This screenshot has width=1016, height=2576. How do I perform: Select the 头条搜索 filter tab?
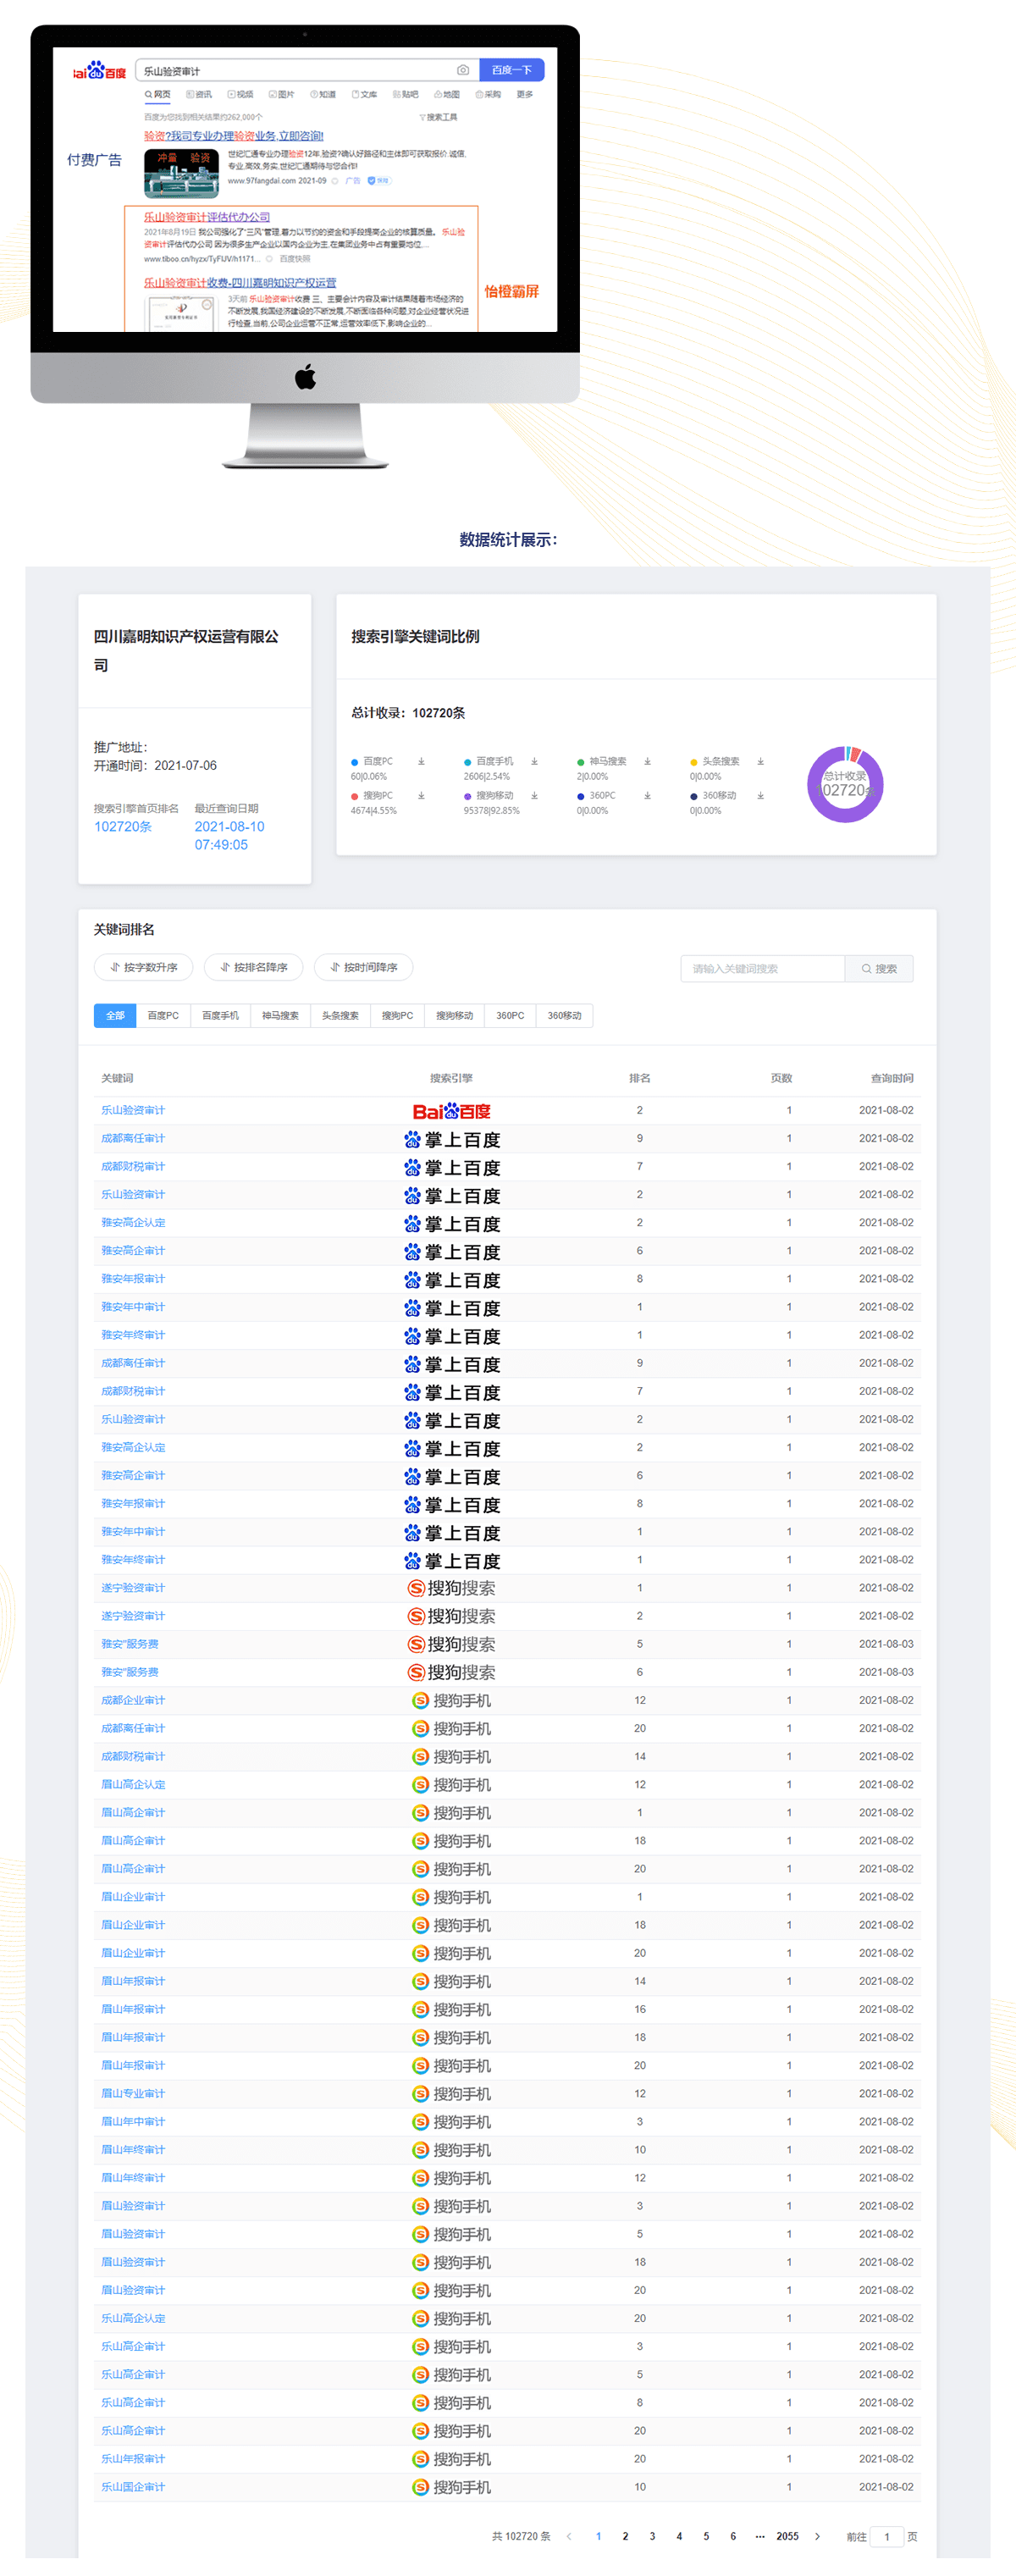point(340,1015)
